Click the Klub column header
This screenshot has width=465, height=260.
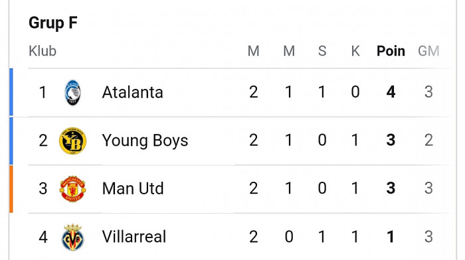tap(43, 51)
